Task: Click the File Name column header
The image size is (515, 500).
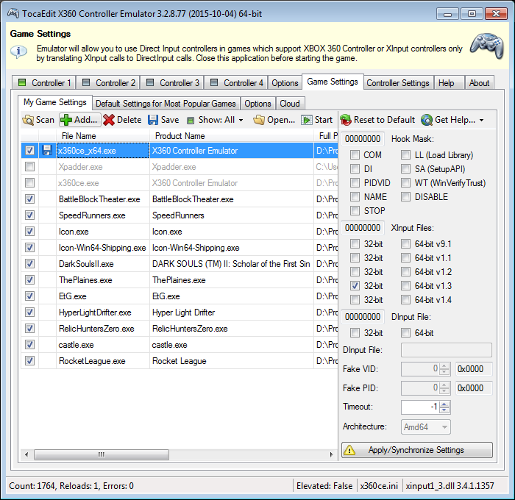Action: click(x=103, y=136)
